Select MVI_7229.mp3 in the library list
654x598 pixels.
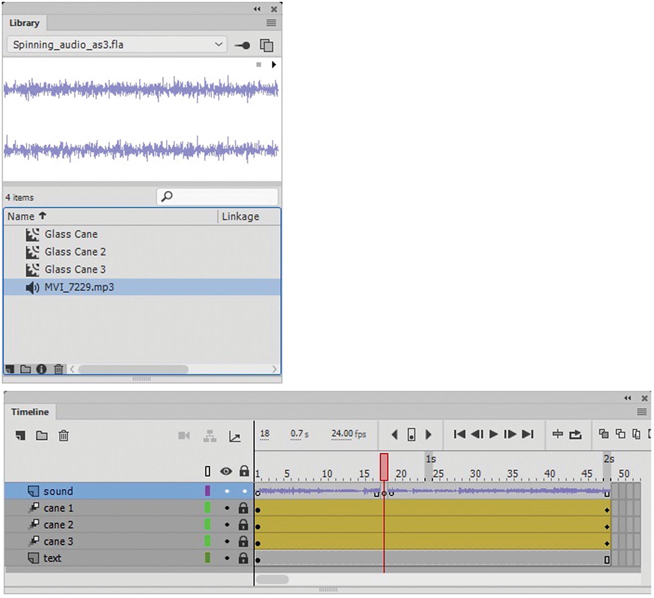(x=79, y=287)
